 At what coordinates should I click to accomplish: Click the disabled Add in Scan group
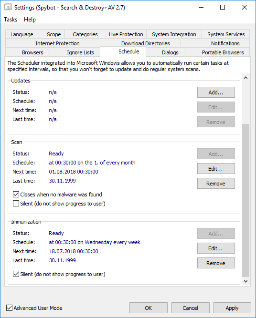tap(216, 154)
